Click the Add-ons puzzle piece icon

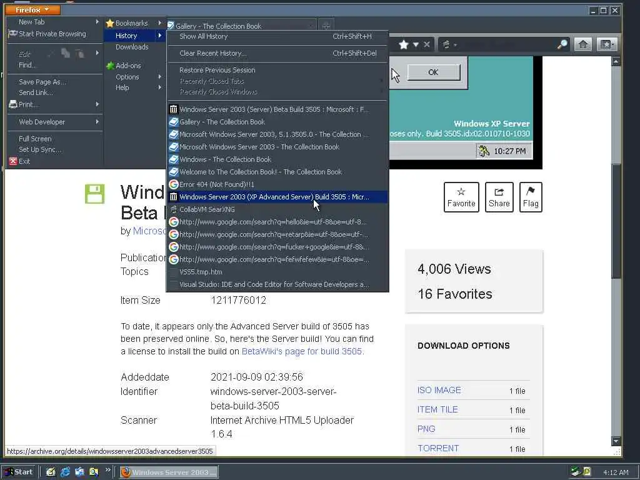(110, 65)
